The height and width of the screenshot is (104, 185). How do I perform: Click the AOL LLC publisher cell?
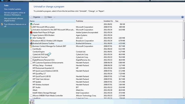pyautogui.click(x=79, y=38)
